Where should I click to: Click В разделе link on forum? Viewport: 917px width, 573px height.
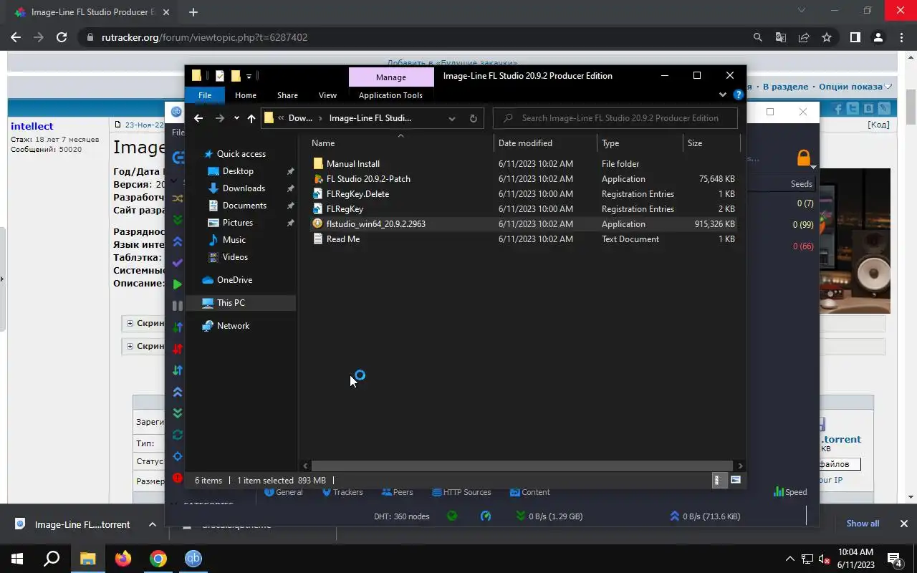point(785,87)
